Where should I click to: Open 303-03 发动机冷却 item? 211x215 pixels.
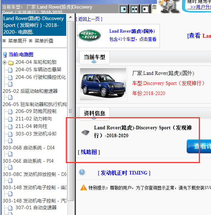[x=36, y=134]
